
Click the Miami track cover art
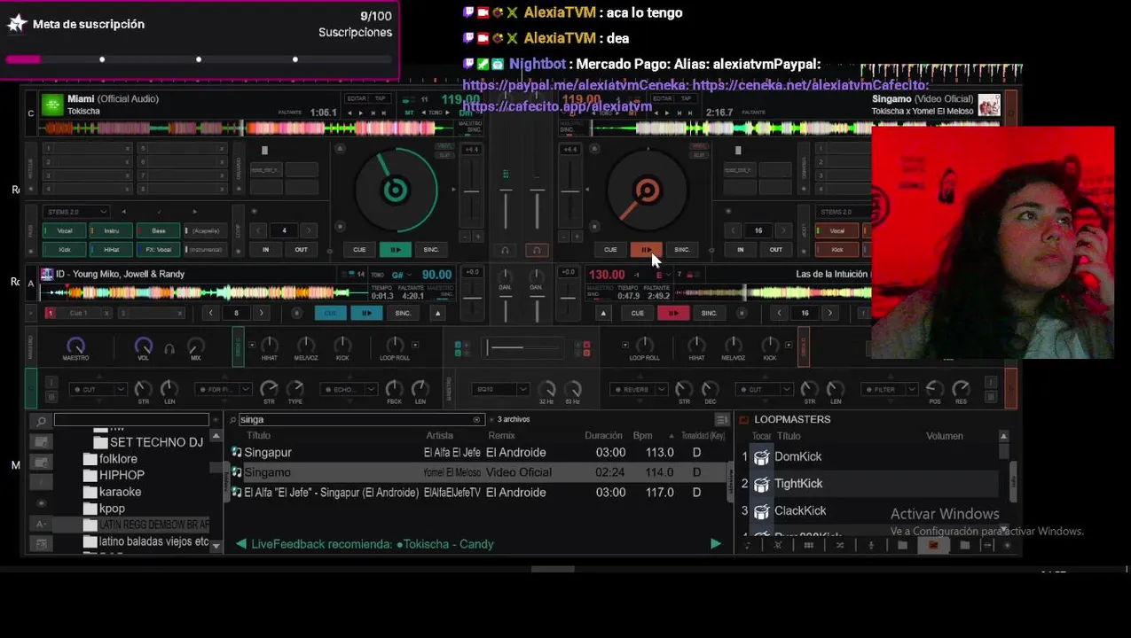click(52, 105)
